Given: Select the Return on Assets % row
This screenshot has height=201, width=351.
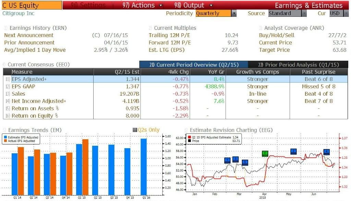Looking at the screenshot, I should [175, 108].
